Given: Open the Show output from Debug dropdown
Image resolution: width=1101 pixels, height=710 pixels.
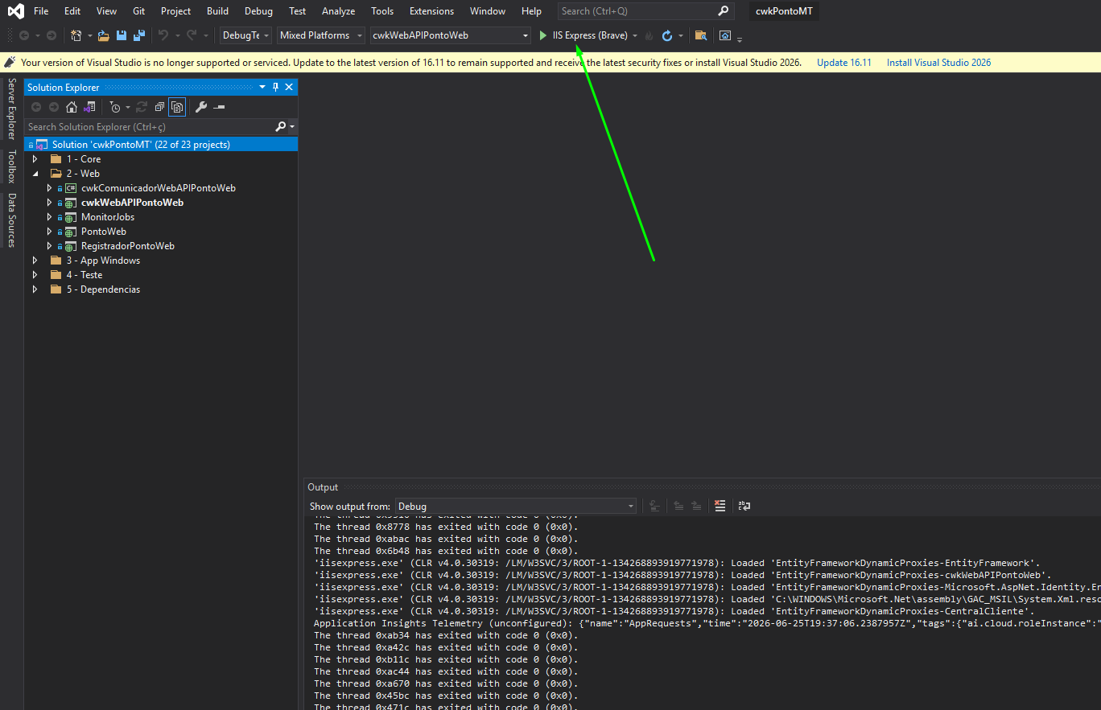Looking at the screenshot, I should tap(516, 506).
